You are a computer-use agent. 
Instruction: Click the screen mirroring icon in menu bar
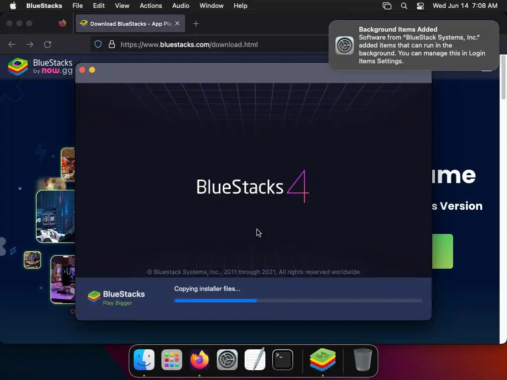(x=387, y=6)
